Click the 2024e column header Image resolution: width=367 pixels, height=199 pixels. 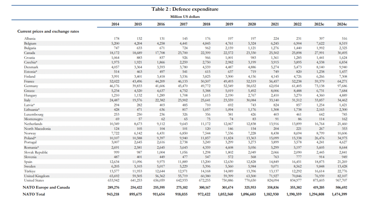tap(342, 24)
